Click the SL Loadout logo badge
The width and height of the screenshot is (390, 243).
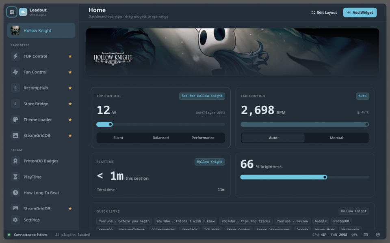tap(23, 12)
